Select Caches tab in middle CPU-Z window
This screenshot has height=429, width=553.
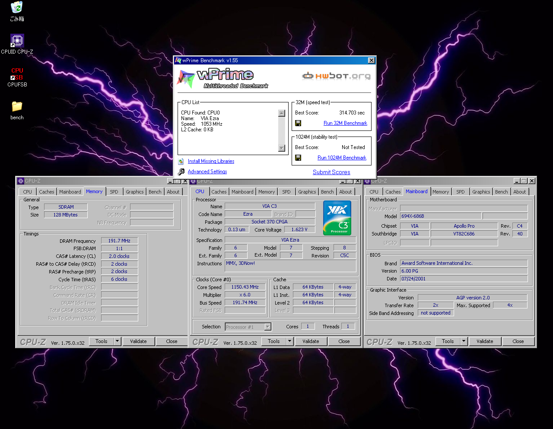point(219,192)
